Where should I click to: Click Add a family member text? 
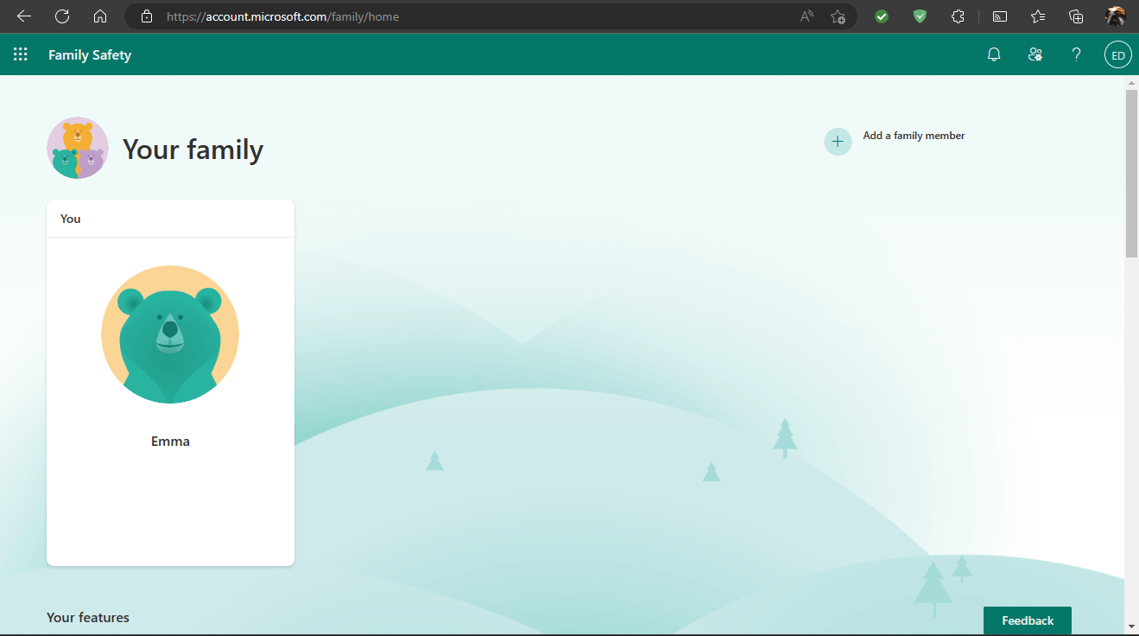(x=914, y=136)
